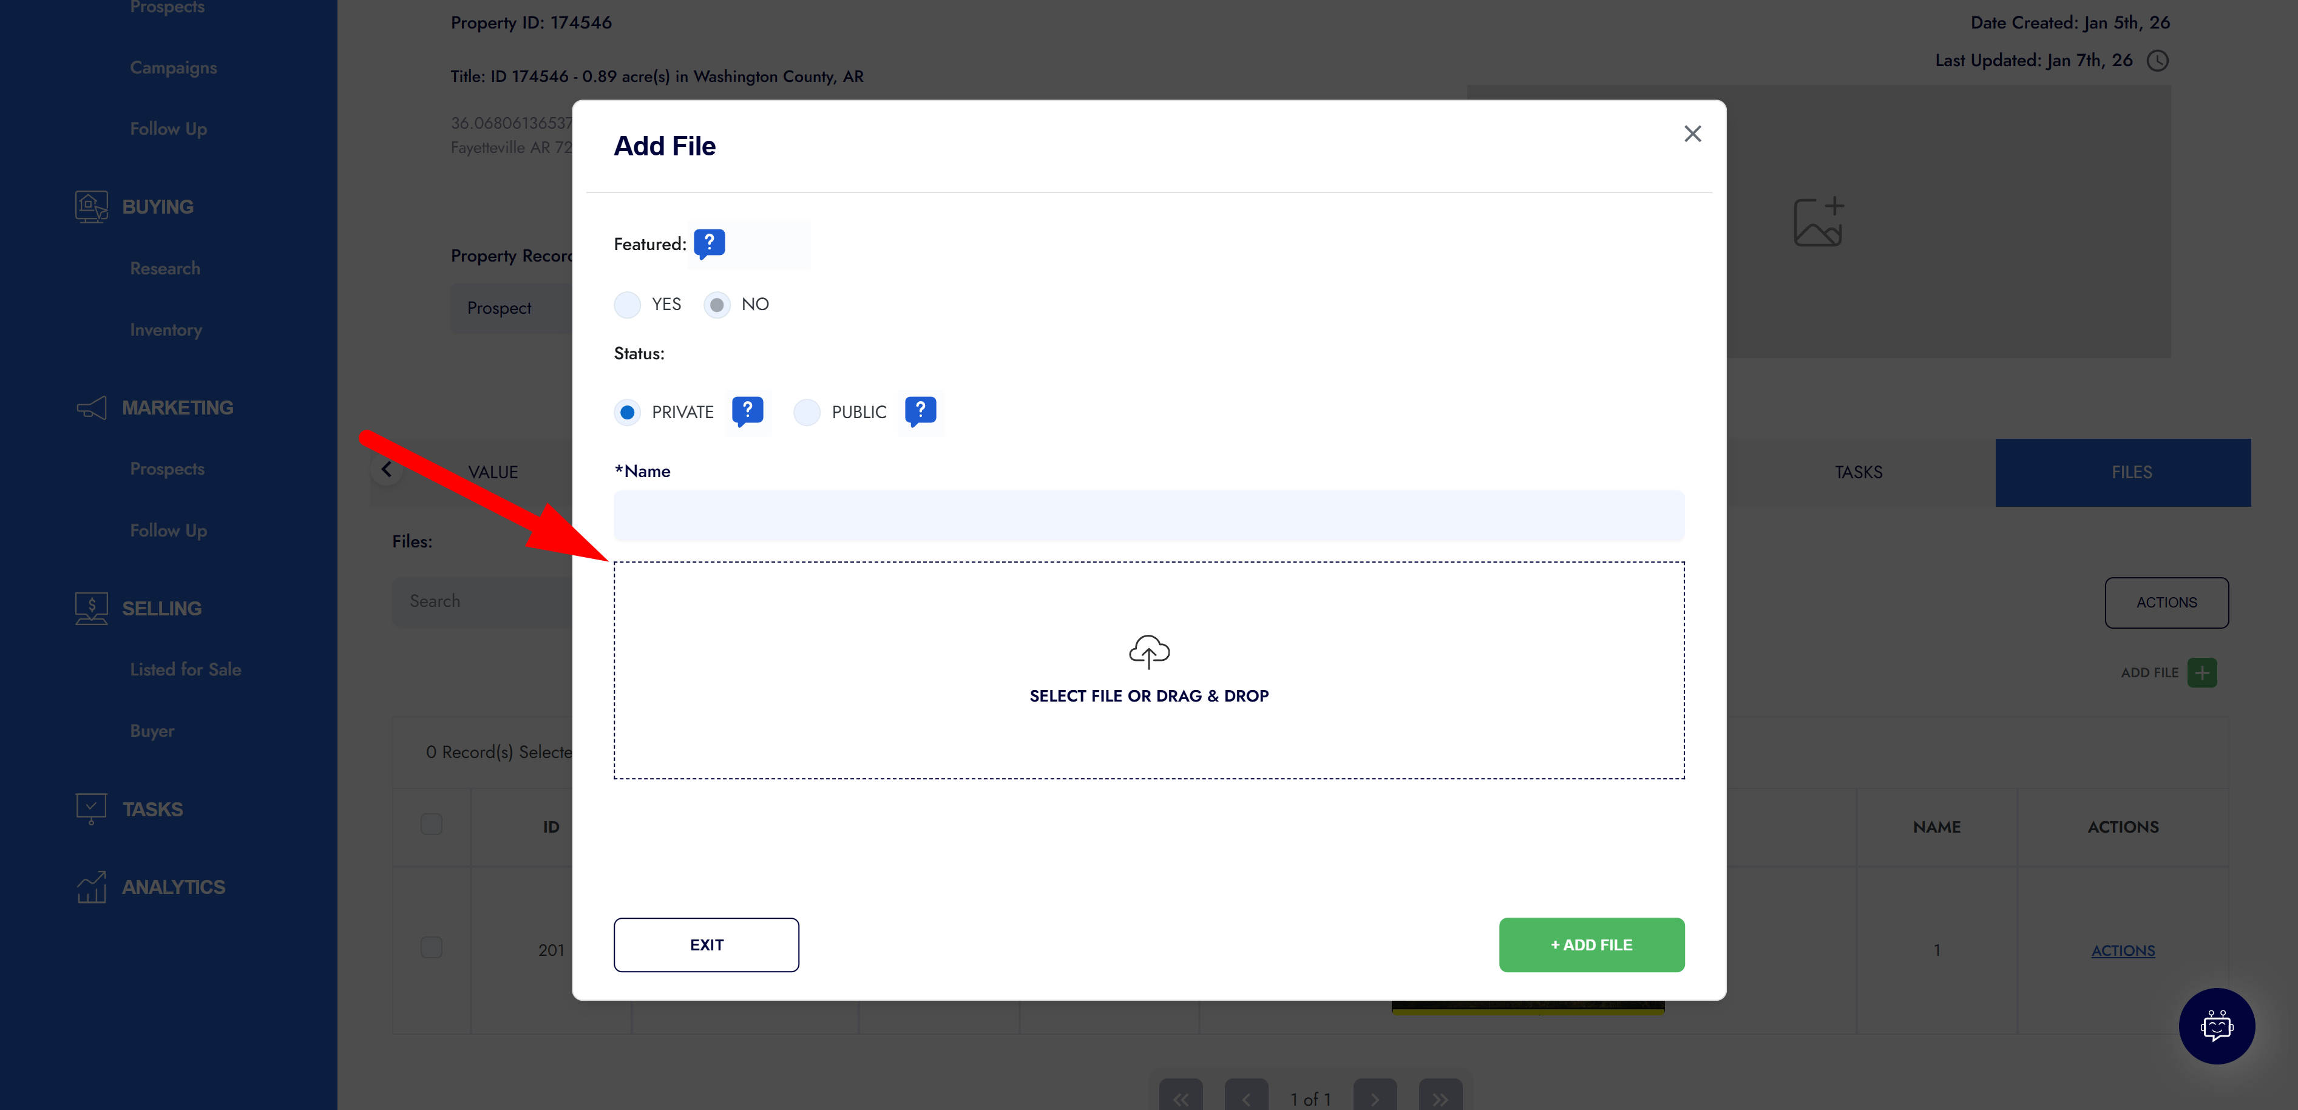Close the Add File dialog
Viewport: 2298px width, 1110px height.
1692,134
